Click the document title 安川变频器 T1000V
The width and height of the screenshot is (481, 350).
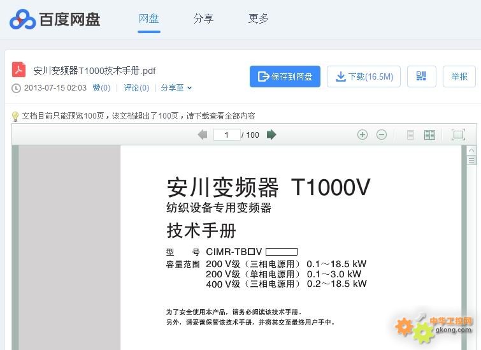click(269, 187)
